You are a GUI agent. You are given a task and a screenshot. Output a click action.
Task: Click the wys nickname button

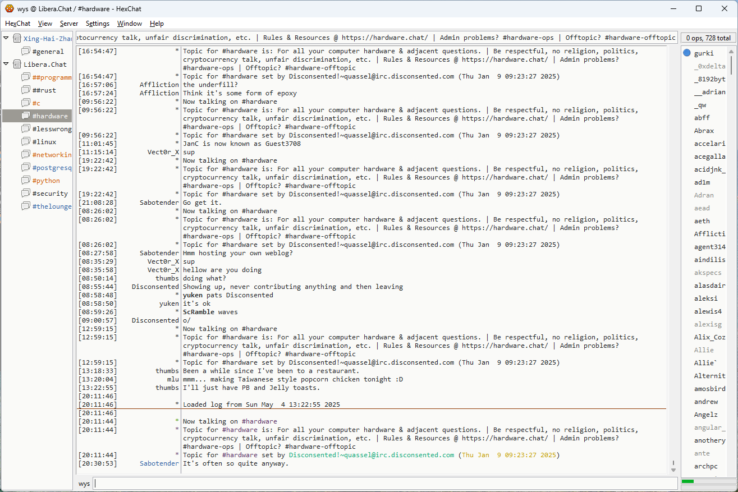[x=84, y=484]
